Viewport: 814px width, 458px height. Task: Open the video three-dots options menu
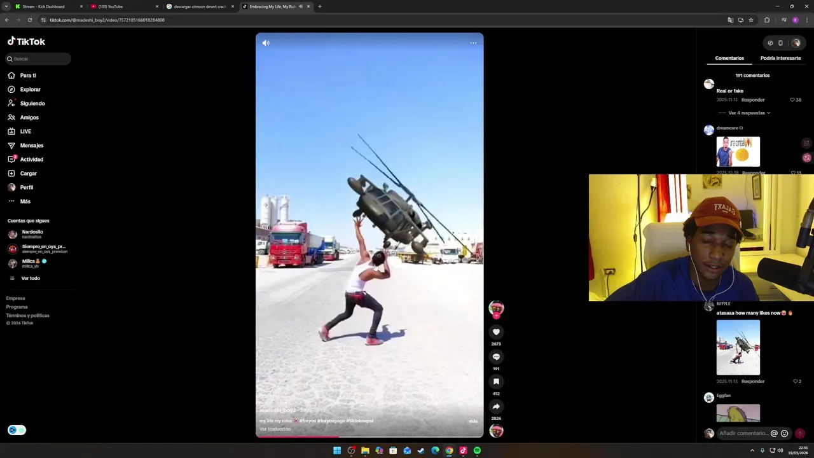473,43
